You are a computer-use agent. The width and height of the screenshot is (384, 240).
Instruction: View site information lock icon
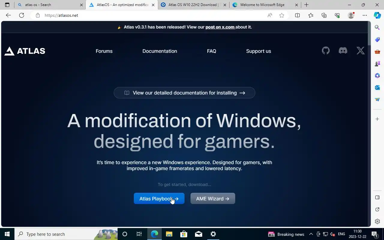click(x=38, y=15)
